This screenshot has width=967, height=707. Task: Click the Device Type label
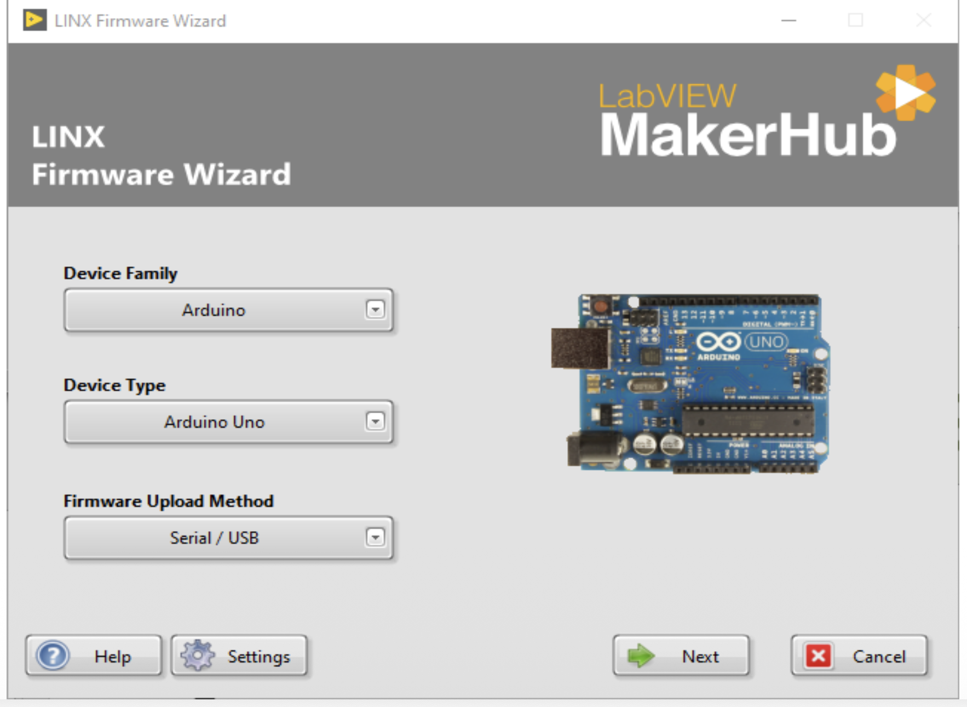pos(114,385)
